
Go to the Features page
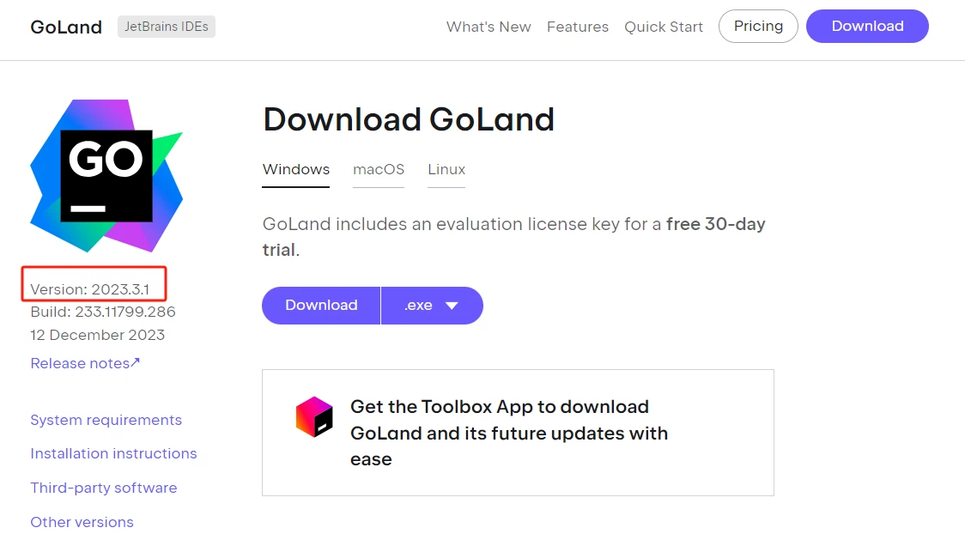(578, 27)
